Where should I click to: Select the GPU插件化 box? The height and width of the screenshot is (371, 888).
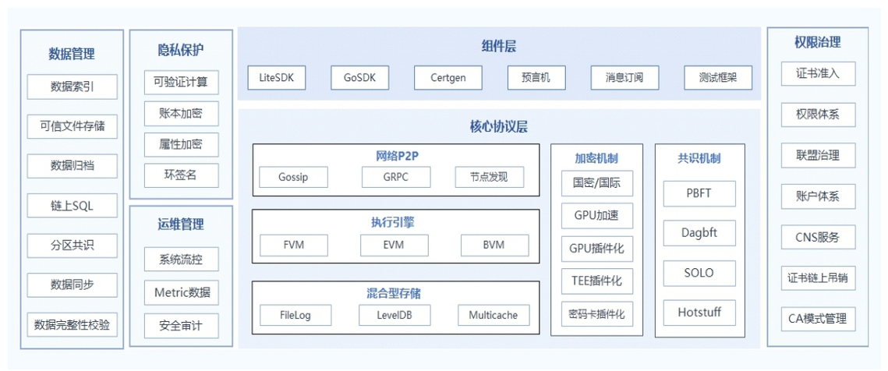597,249
